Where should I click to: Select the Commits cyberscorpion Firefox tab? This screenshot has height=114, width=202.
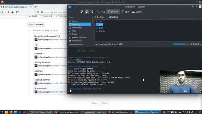(x=16, y=7)
